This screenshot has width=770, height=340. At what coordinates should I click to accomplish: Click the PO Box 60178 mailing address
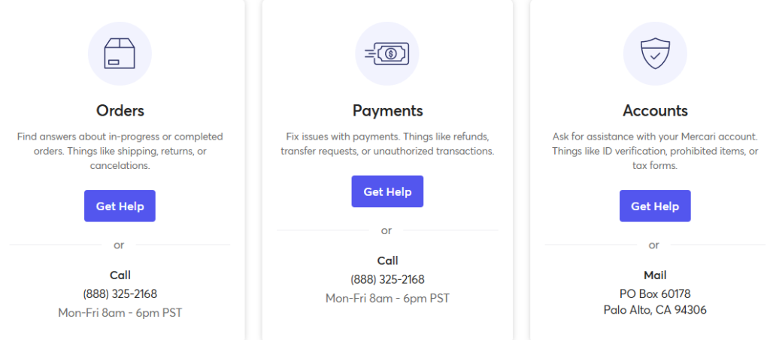pos(655,294)
